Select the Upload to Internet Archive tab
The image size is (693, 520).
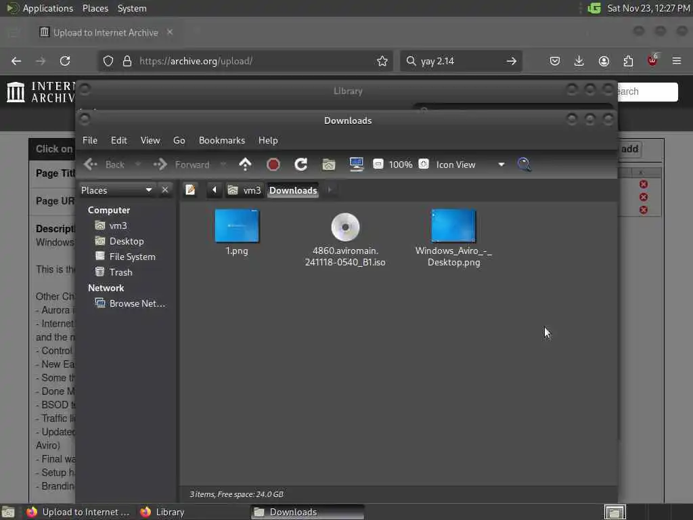click(106, 32)
